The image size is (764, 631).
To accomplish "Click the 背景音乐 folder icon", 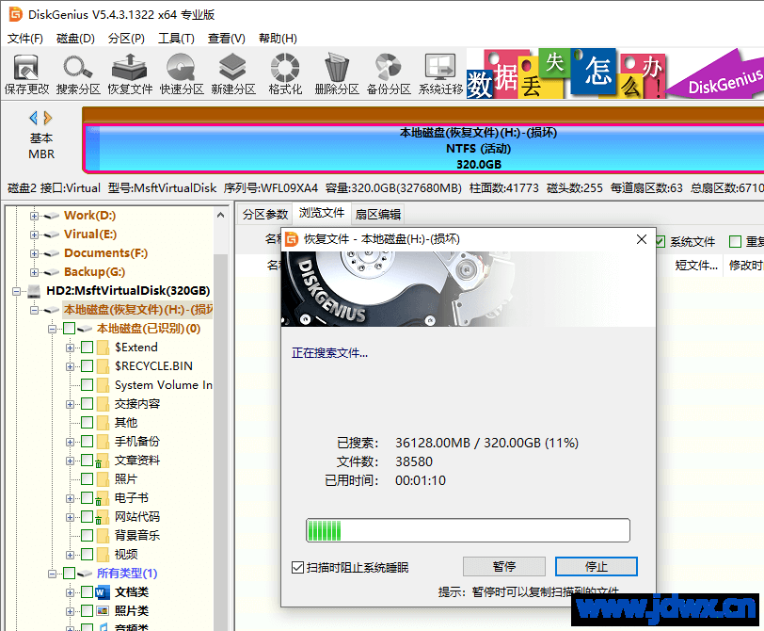I will tap(103, 536).
